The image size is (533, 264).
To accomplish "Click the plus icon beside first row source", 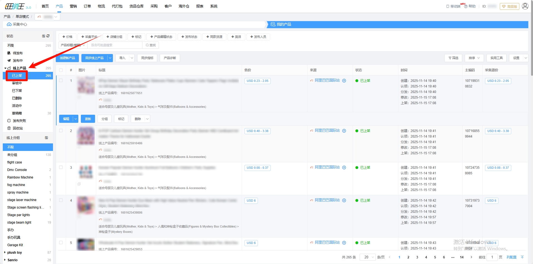I will 344,81.
